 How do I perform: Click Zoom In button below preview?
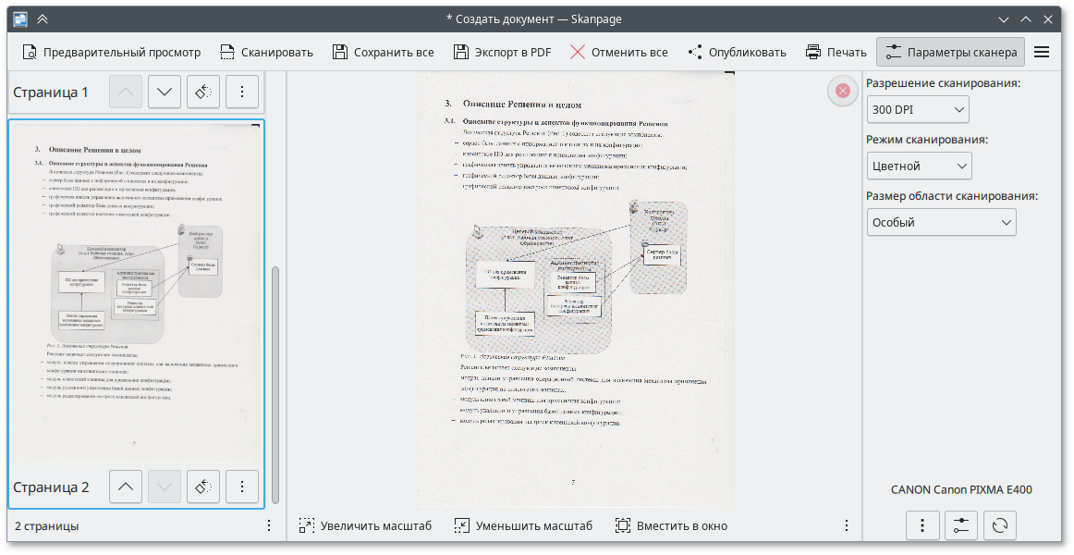[365, 525]
